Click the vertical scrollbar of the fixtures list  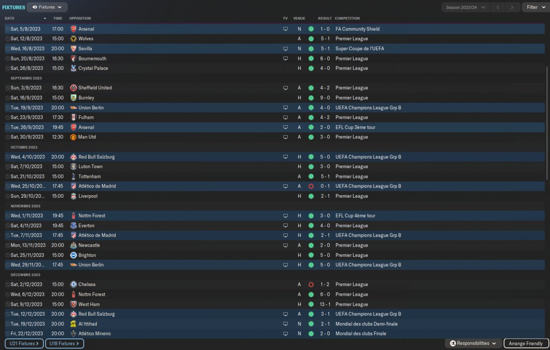pyautogui.click(x=547, y=122)
